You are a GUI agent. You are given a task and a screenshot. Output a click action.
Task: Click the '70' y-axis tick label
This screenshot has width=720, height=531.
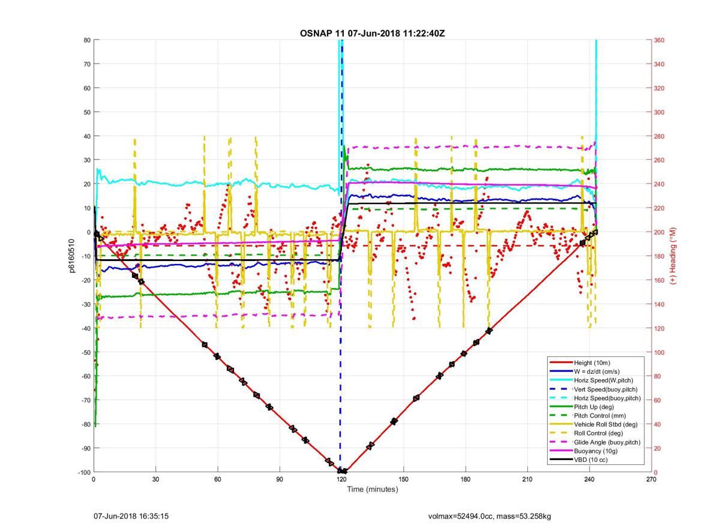click(x=86, y=64)
